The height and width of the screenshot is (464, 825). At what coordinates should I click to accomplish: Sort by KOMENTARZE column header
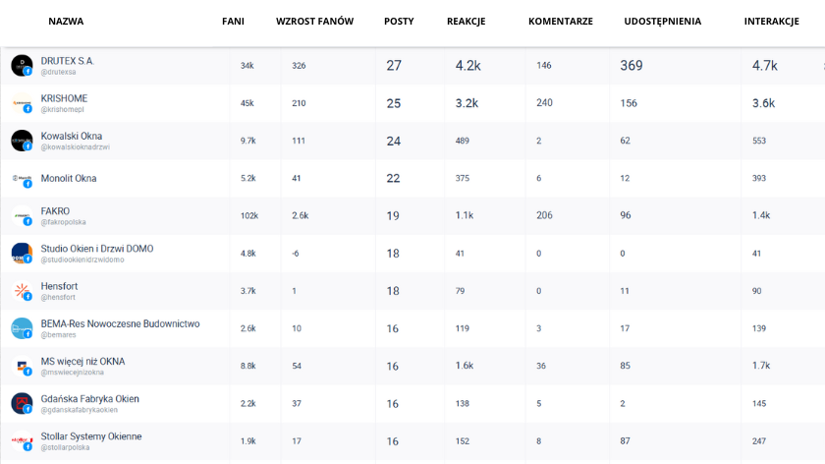pos(560,22)
